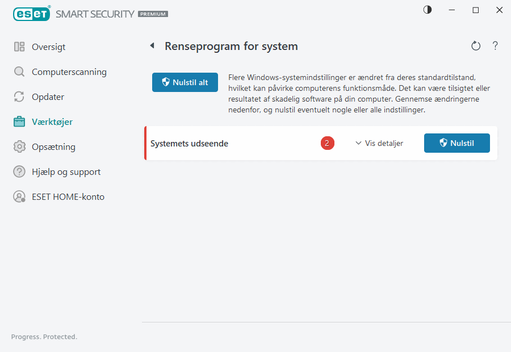Open the ESET HOME-konto account icon
The height and width of the screenshot is (352, 511).
tap(19, 196)
